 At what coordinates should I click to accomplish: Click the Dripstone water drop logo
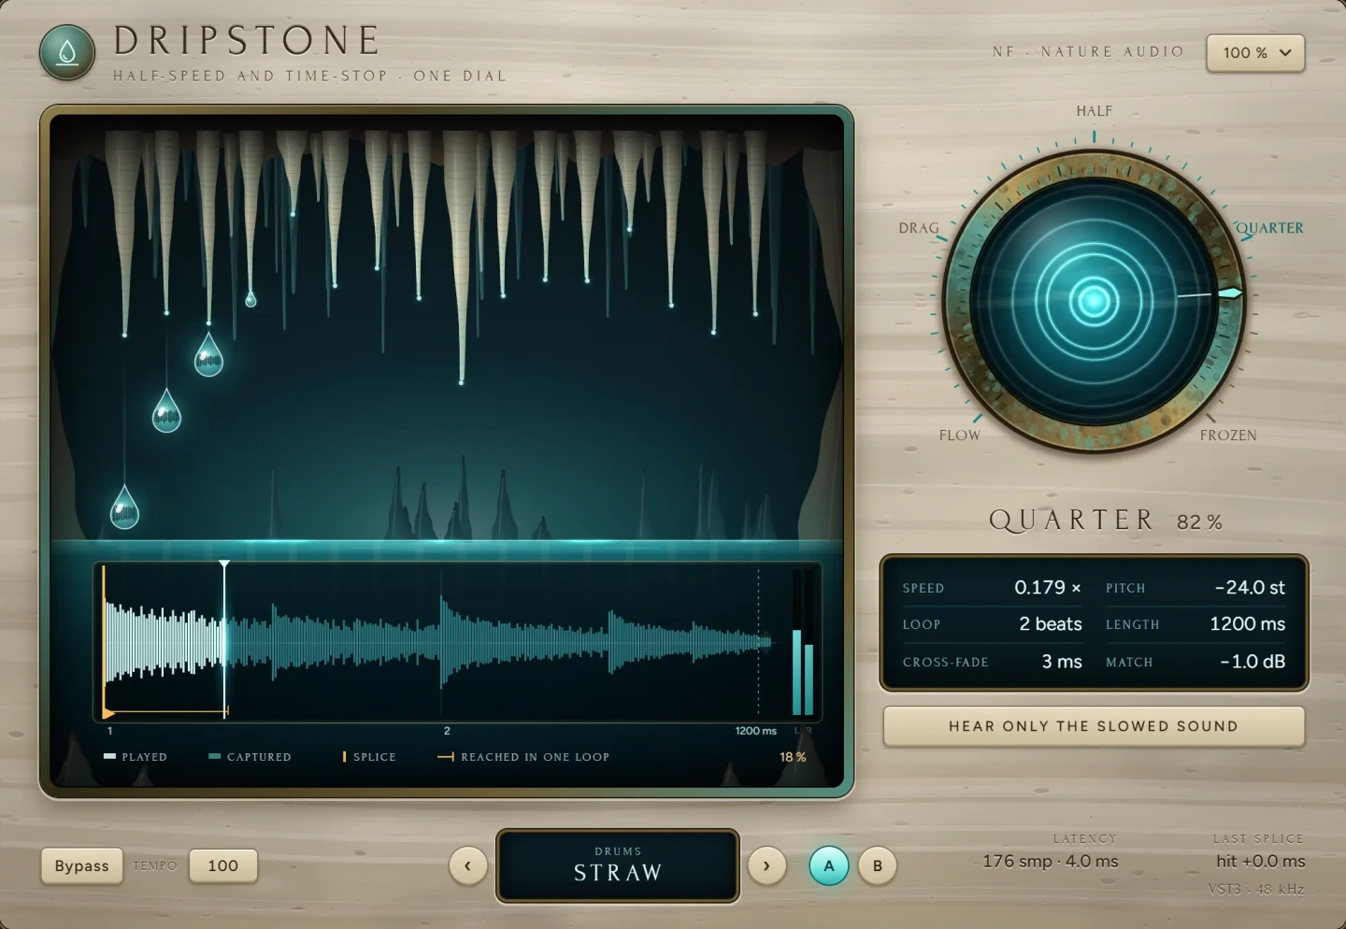click(x=67, y=52)
